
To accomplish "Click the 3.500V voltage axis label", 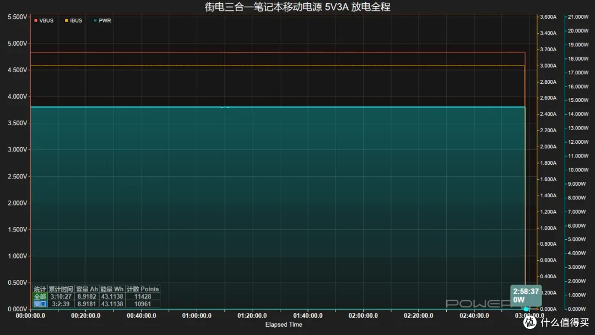I will [18, 123].
